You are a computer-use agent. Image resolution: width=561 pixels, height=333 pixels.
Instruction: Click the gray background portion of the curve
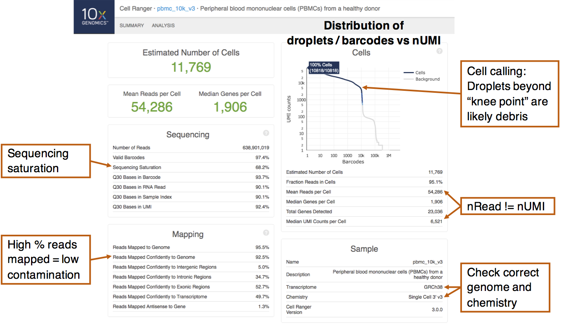tap(369, 118)
